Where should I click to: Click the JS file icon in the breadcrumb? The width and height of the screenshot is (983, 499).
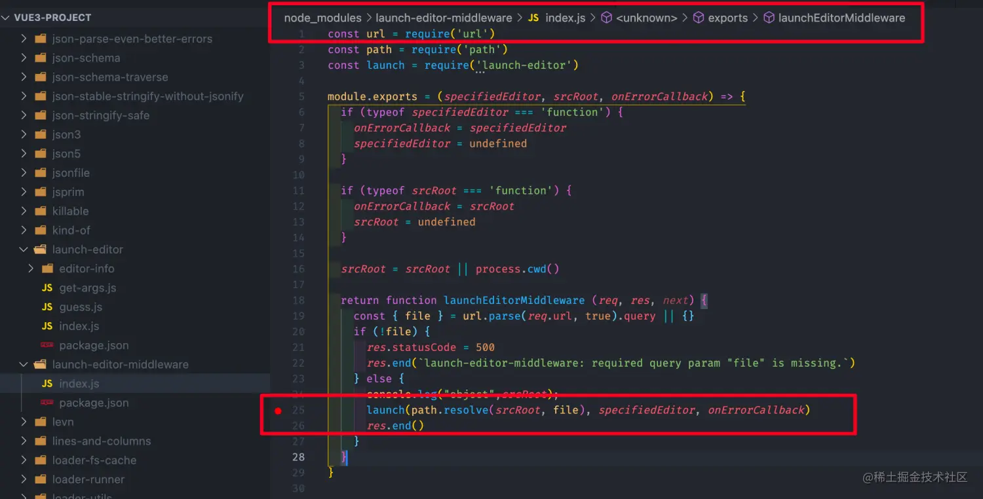[x=533, y=18]
